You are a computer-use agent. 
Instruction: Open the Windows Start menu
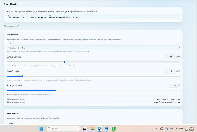point(41,129)
